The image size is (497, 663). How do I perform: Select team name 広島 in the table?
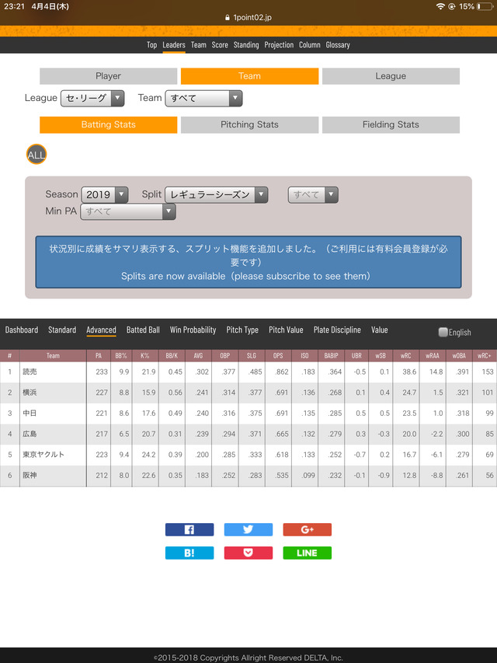point(30,434)
